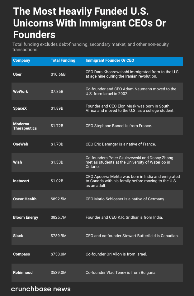Click the Bloom Energy company name

tap(26, 217)
